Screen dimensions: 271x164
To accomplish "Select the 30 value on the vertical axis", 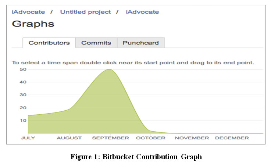I will tap(23, 95).
